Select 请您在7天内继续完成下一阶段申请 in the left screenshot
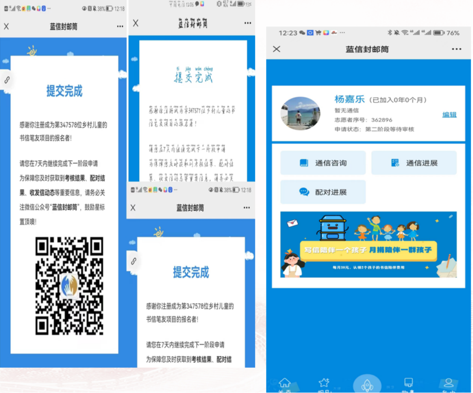473x393 pixels. [59, 163]
